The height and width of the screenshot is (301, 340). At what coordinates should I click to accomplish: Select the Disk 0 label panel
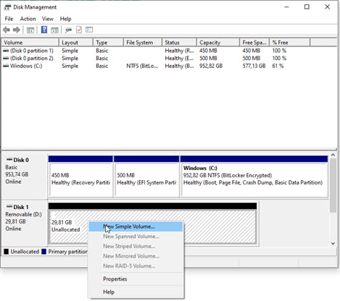[25, 175]
